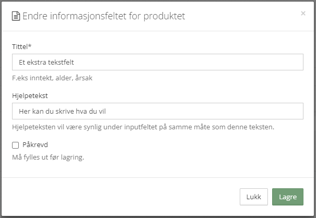Click the text 'Må fylles ut før lagring.'
The image size is (316, 218).
point(48,157)
